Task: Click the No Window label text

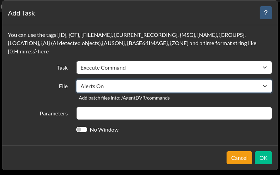Action: (x=104, y=130)
